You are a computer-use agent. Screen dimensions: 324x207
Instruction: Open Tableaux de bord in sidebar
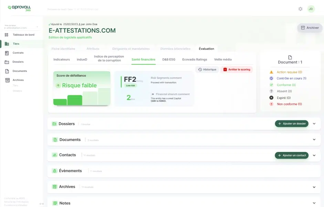[x=23, y=35]
